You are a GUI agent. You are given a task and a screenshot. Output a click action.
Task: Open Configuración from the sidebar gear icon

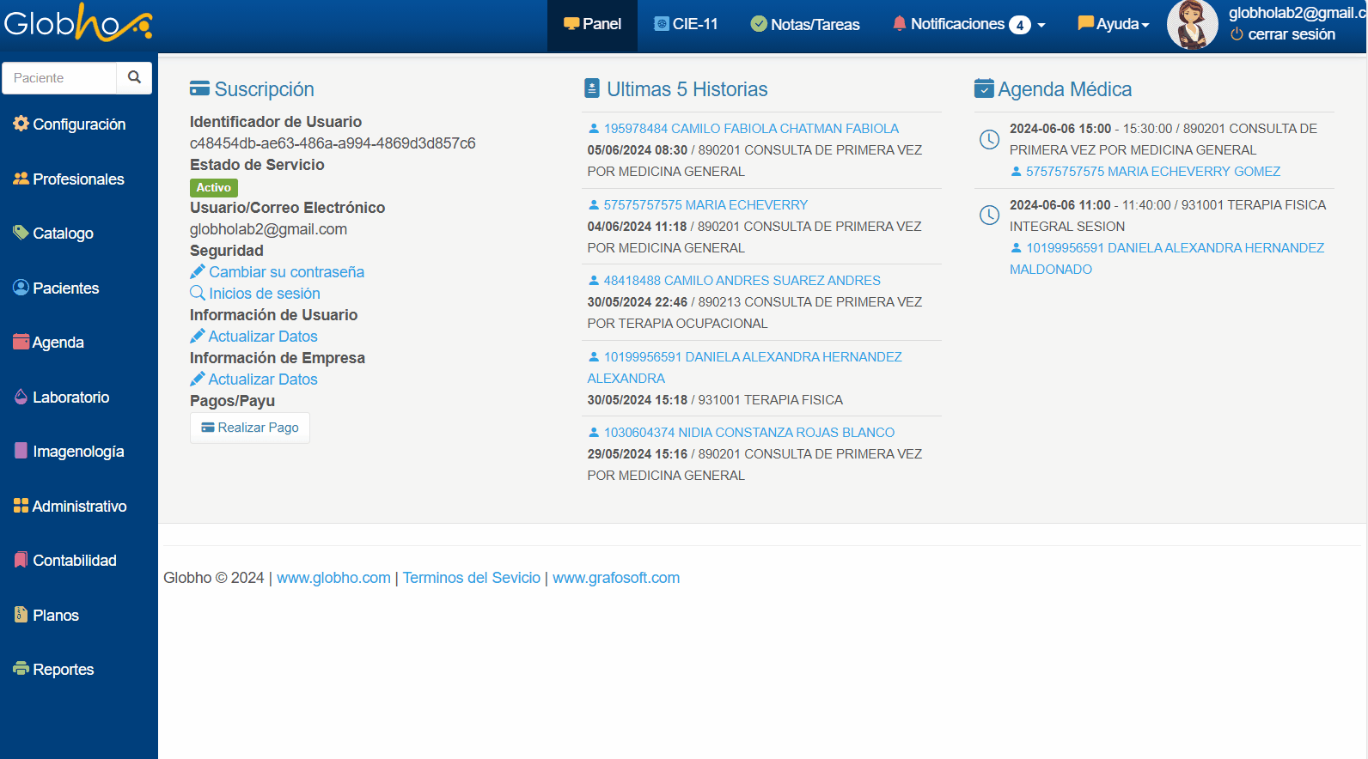[21, 124]
